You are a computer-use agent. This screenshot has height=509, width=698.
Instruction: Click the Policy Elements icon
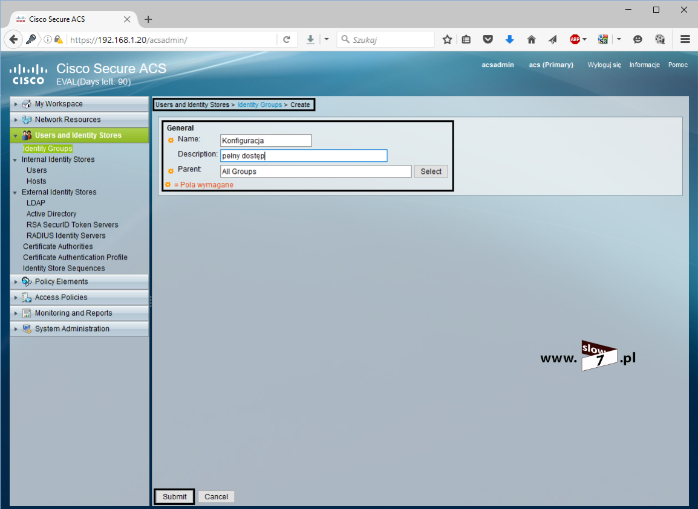[27, 281]
